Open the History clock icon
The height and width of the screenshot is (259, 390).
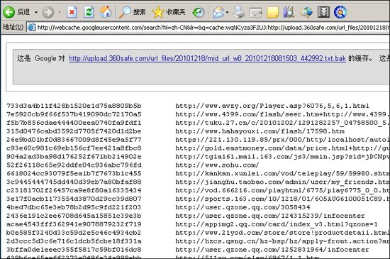[x=199, y=12]
